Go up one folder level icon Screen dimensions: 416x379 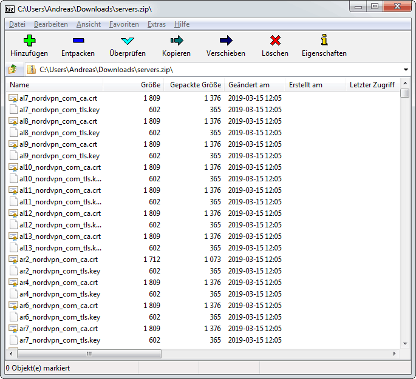(x=13, y=69)
